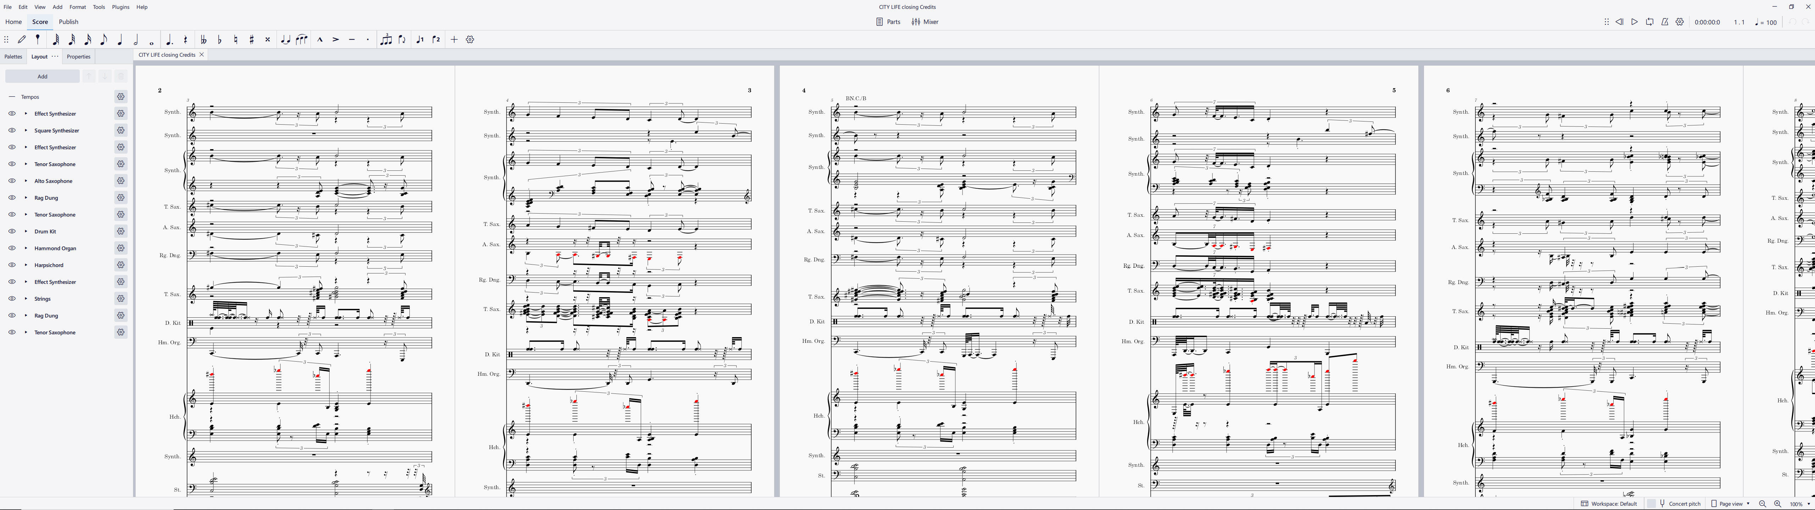Open the 100% zoom level dropdown

tap(1801, 504)
